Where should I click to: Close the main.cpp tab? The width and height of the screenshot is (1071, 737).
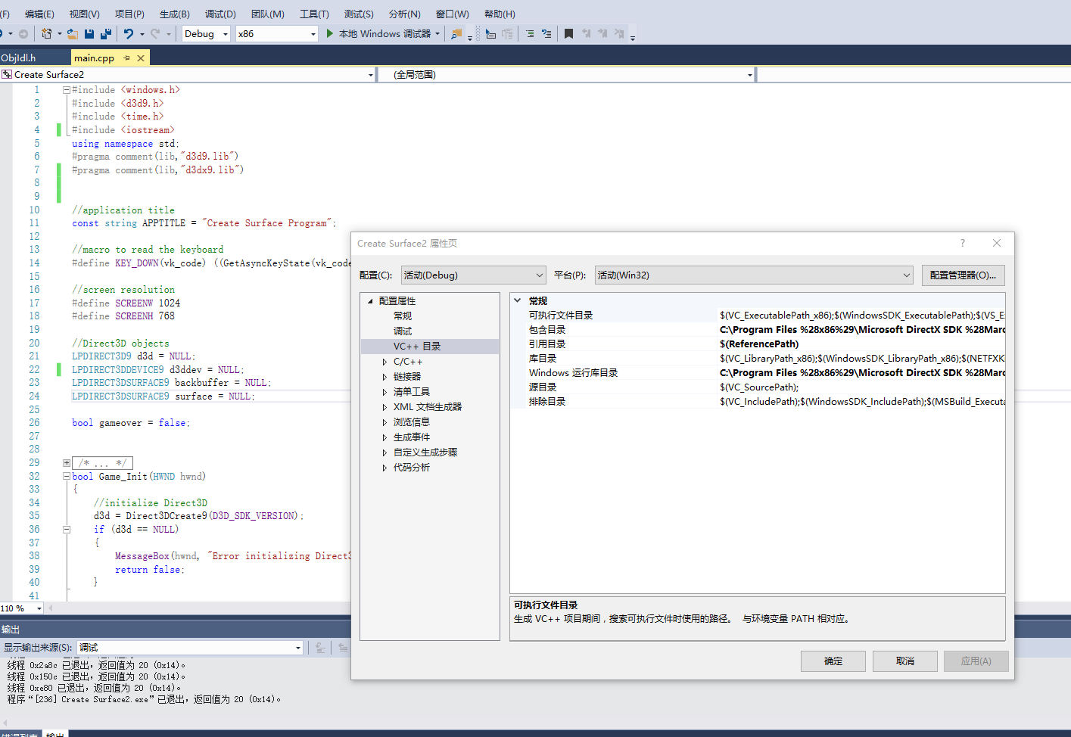coord(141,58)
